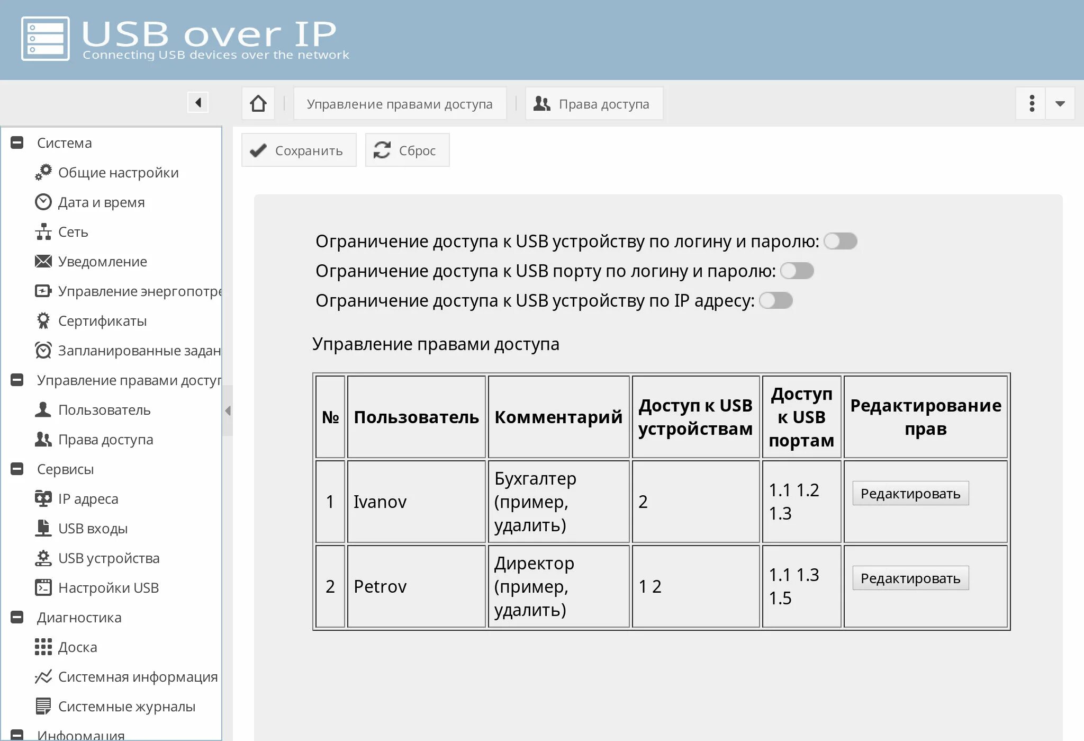Select Дата и время clock icon

[x=44, y=202]
